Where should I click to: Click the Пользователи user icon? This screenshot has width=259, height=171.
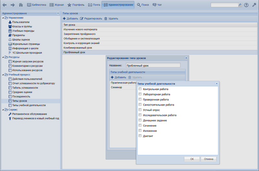10,22
